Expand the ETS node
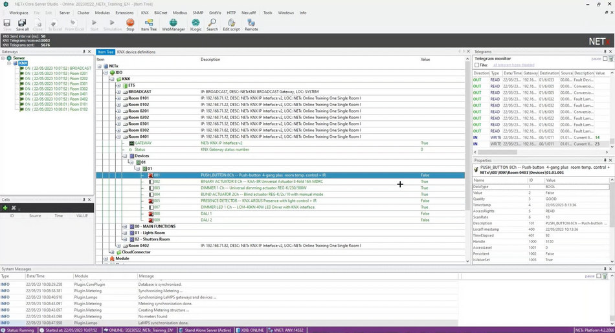This screenshot has height=333, width=615. coord(118,85)
